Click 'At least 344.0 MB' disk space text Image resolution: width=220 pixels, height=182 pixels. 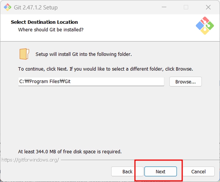70,151
